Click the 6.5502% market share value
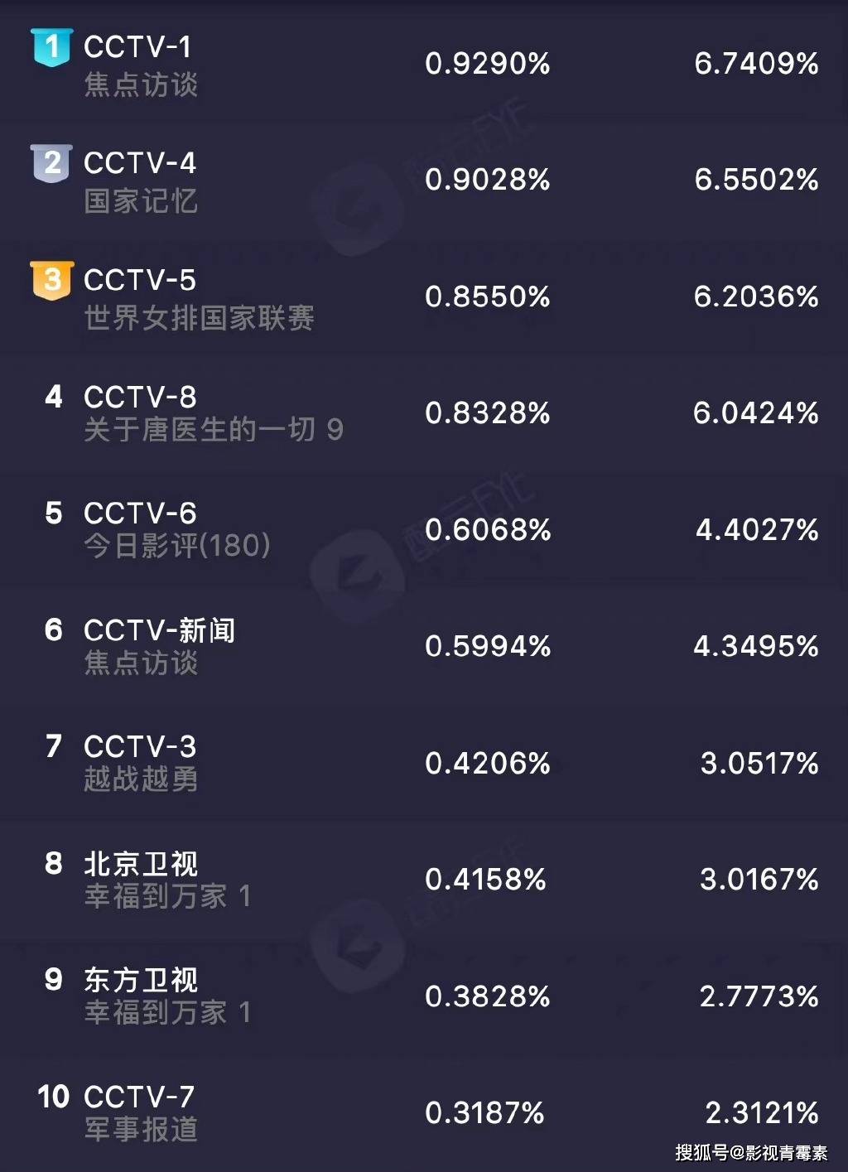The height and width of the screenshot is (1172, 848). pyautogui.click(x=756, y=180)
